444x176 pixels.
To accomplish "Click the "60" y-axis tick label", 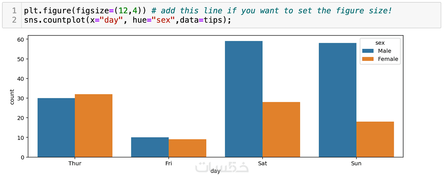I will (21, 39).
